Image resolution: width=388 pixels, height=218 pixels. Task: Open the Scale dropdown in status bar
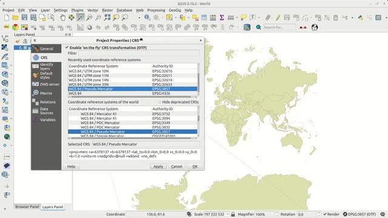(227, 214)
